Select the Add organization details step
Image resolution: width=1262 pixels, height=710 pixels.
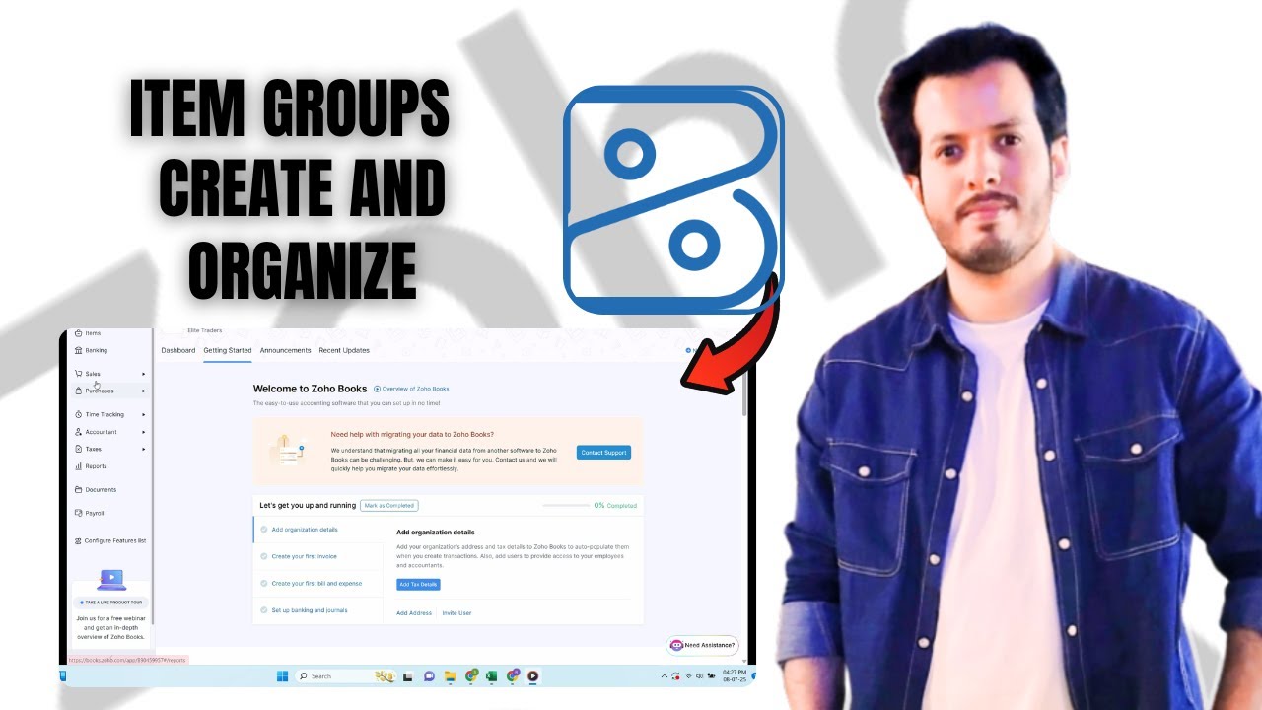tap(317, 530)
